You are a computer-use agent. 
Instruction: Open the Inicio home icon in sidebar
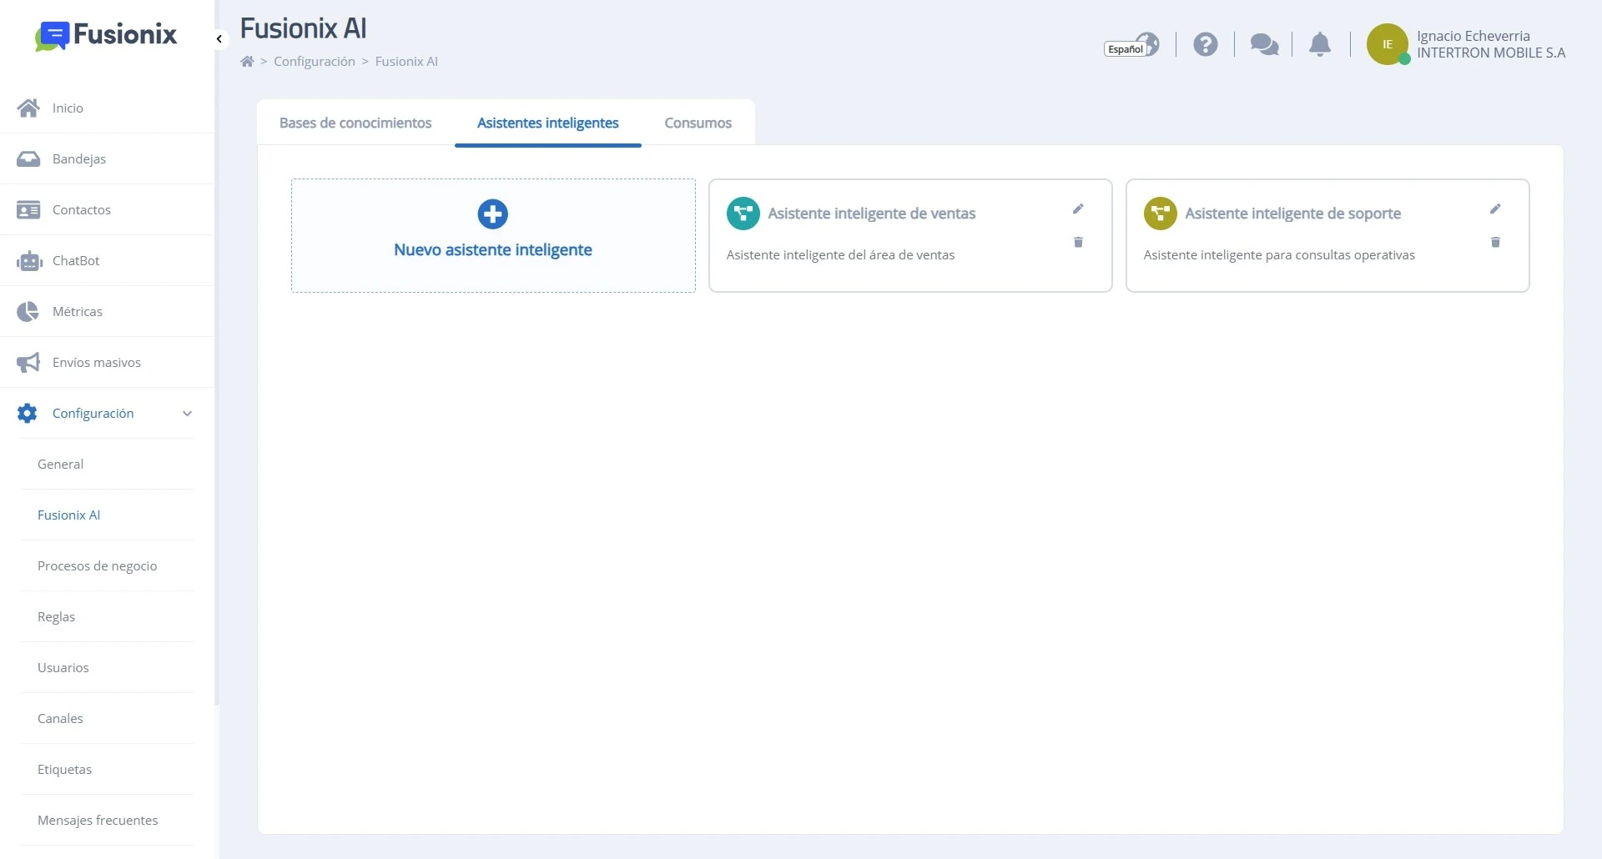pos(28,108)
